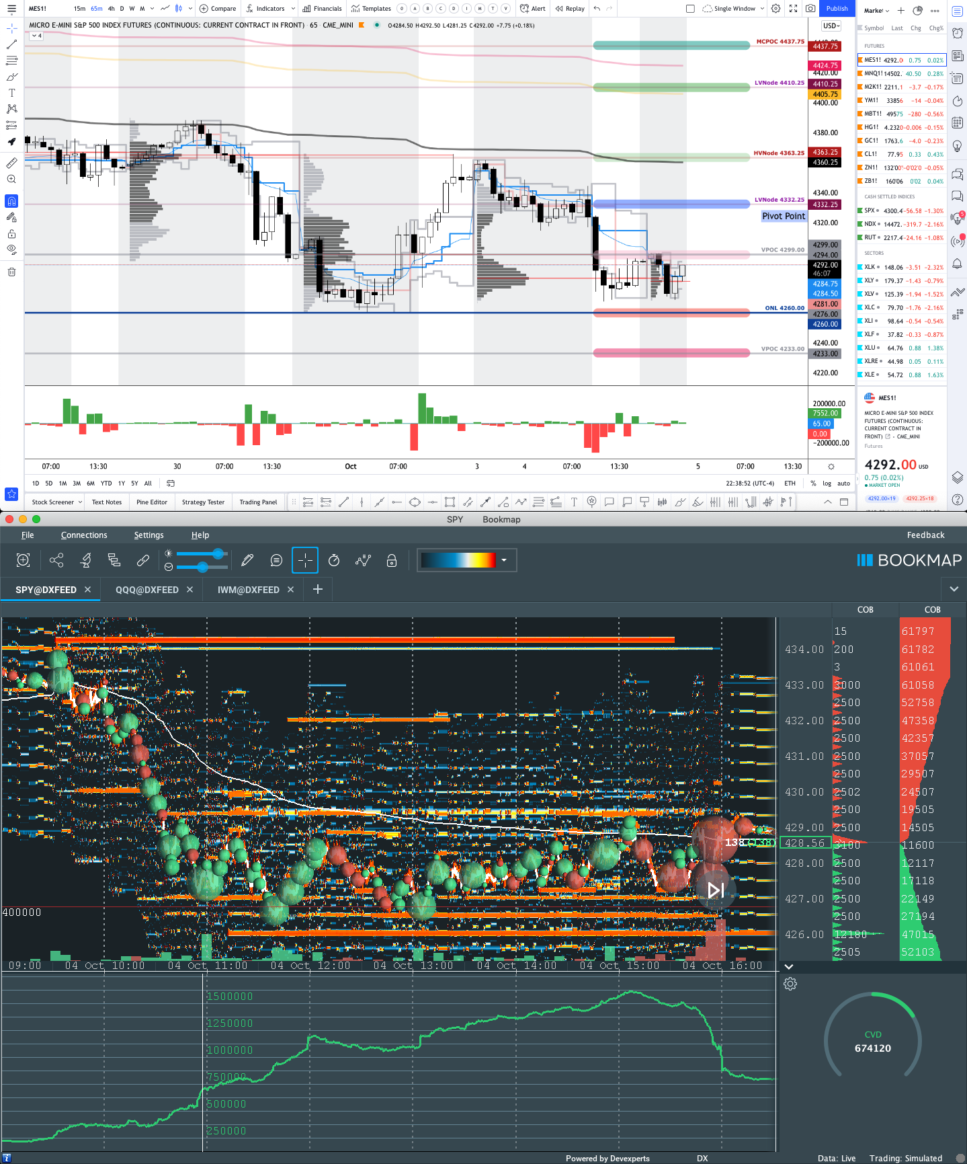This screenshot has width=967, height=1164.
Task: Open Bookmap indicators line-chart icon
Action: click(x=363, y=560)
